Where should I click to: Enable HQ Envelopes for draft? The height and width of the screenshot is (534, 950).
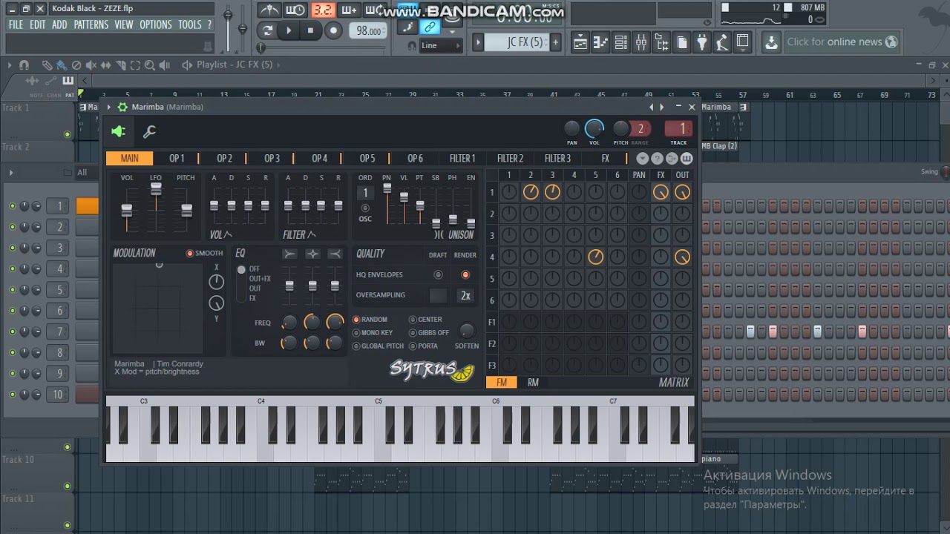point(438,275)
